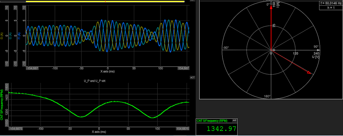343x136 pixels.
Task: Click the U_P und U_P virt graph title
Action: 95,80
